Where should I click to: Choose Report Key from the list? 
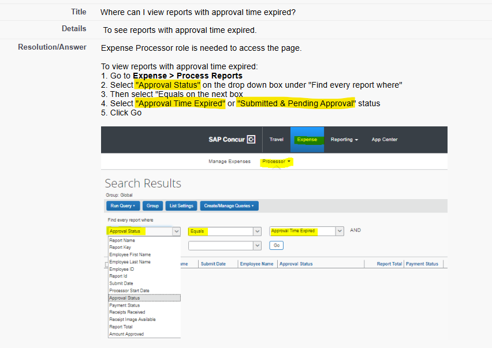(x=144, y=247)
